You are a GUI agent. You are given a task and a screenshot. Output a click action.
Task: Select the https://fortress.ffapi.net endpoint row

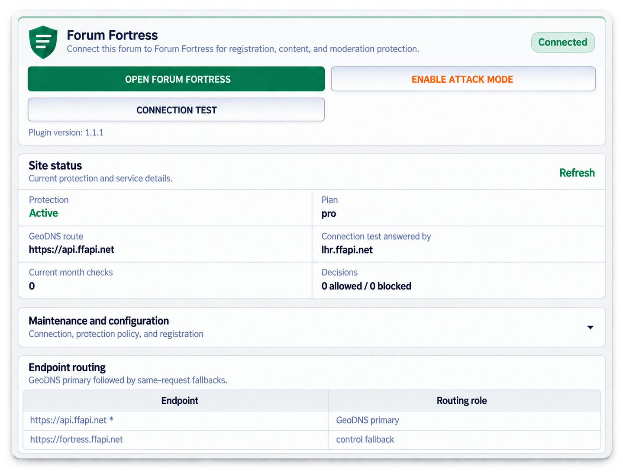[312, 440]
